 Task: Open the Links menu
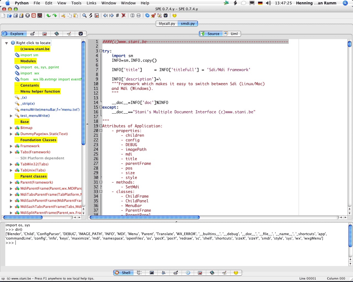91,3
